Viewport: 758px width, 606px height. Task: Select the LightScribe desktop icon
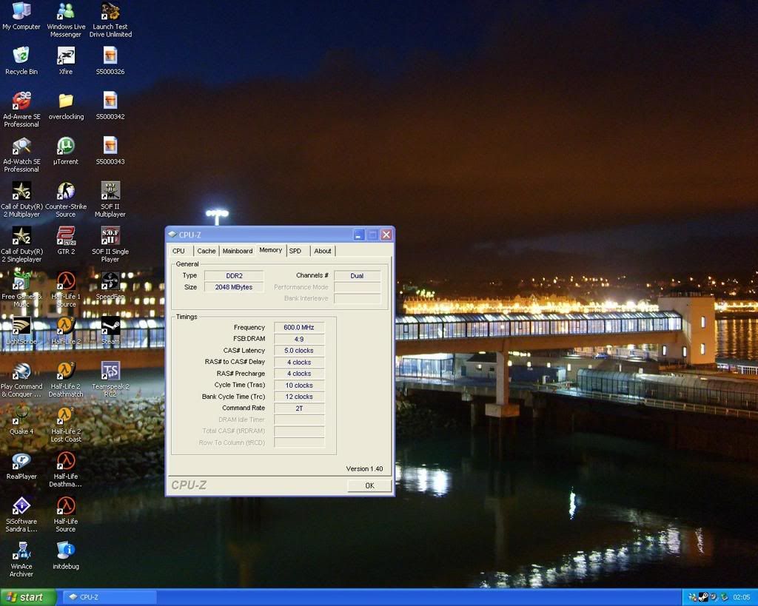point(21,331)
